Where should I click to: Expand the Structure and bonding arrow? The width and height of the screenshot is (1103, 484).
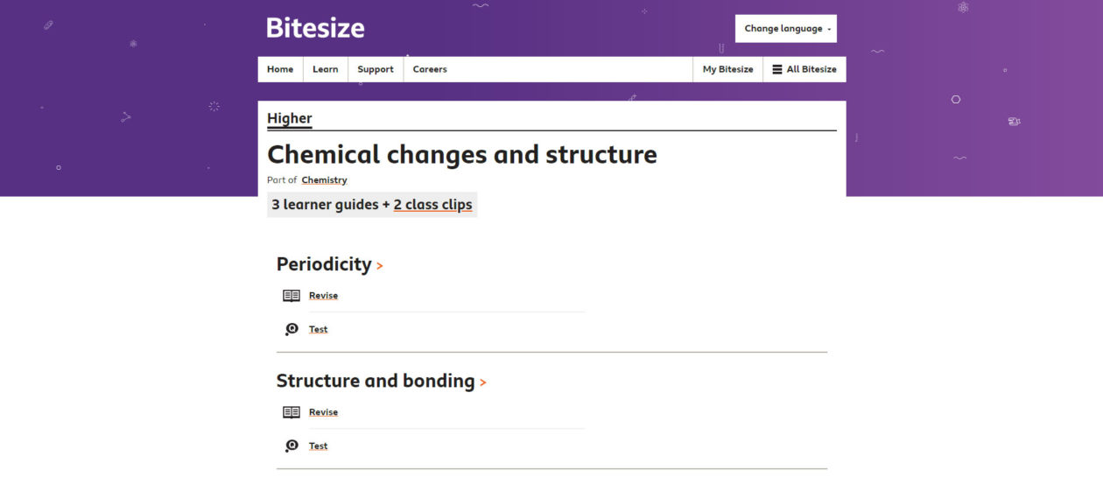tap(483, 382)
